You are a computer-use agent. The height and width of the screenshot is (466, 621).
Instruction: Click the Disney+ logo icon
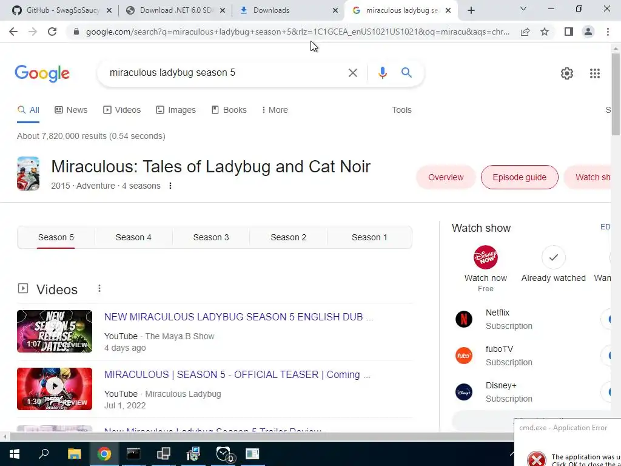[464, 392]
